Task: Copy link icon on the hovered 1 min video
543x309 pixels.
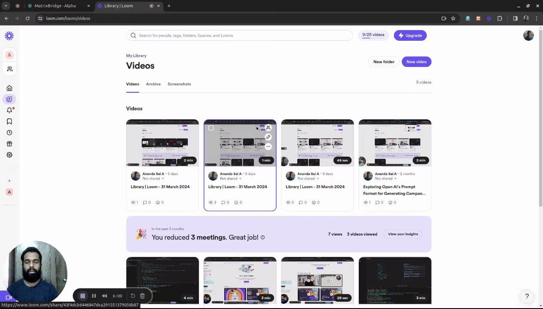Action: (268, 137)
